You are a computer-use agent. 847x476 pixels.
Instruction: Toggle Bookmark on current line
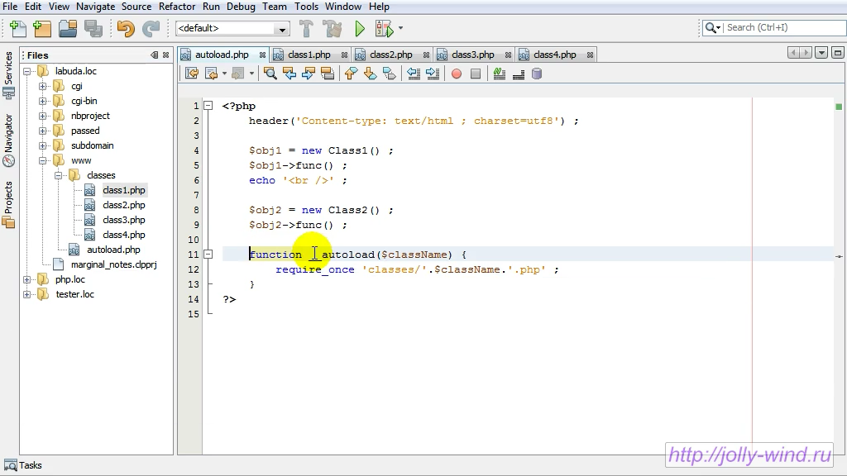(x=390, y=74)
